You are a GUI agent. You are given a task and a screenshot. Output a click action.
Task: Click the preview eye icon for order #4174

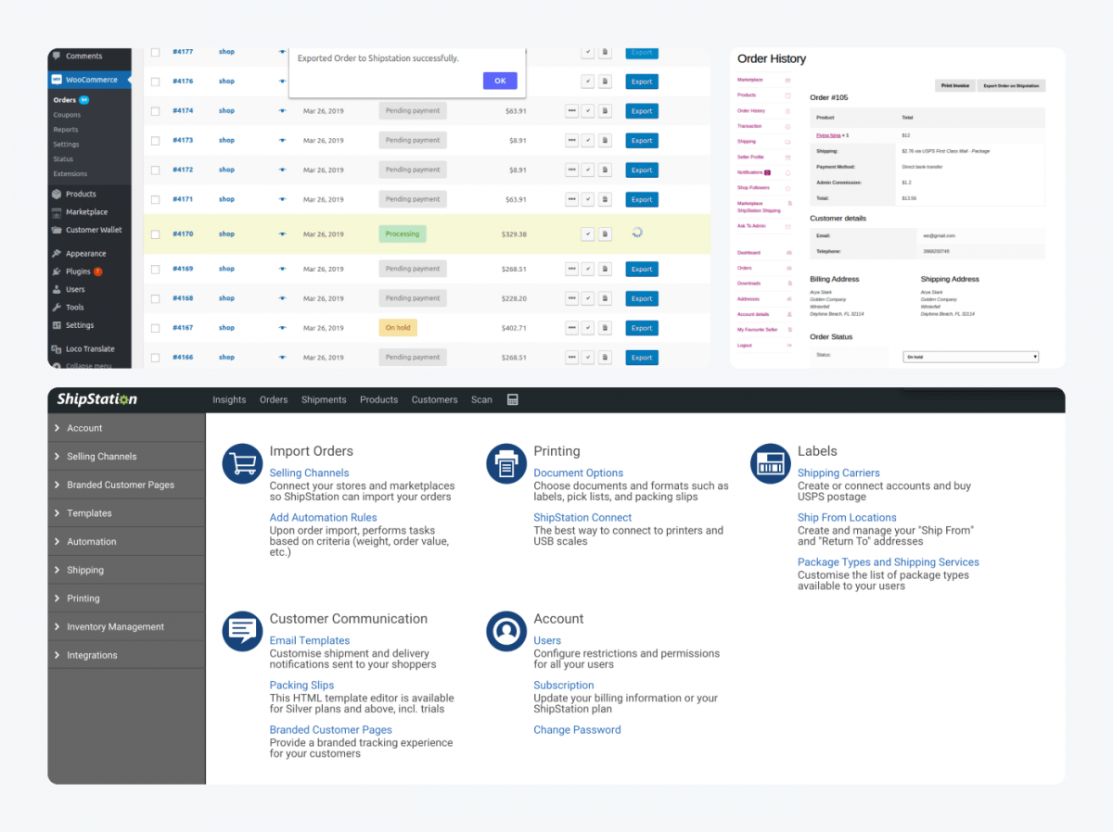click(x=283, y=110)
